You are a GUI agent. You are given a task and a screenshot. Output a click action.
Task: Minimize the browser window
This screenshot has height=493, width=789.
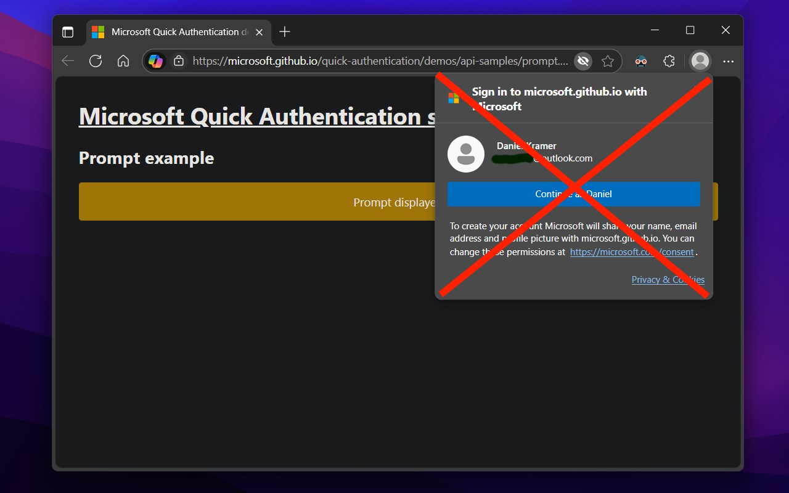(x=655, y=30)
